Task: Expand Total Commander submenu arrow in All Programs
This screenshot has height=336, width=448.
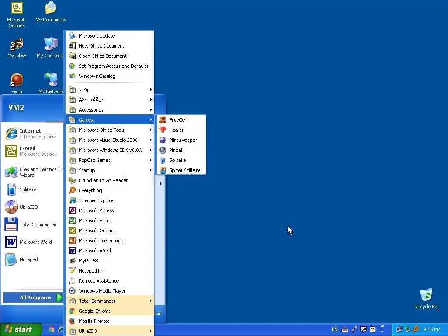Action: 151,301
